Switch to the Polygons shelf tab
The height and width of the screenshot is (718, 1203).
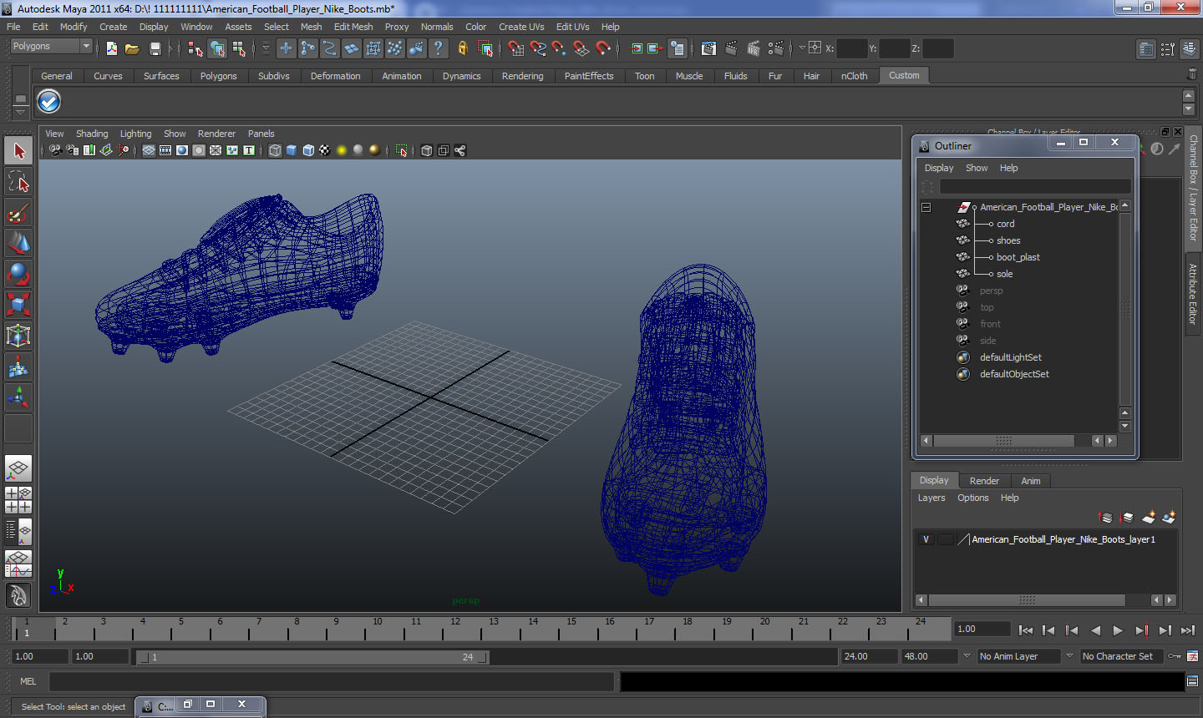tap(218, 76)
